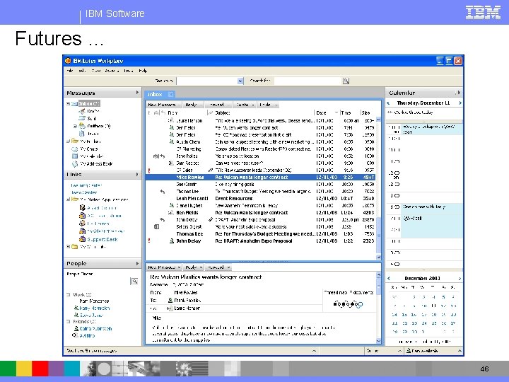Click the Reply button in inbox toolbar
Viewport: 509px width, 382px height.
tap(191, 104)
